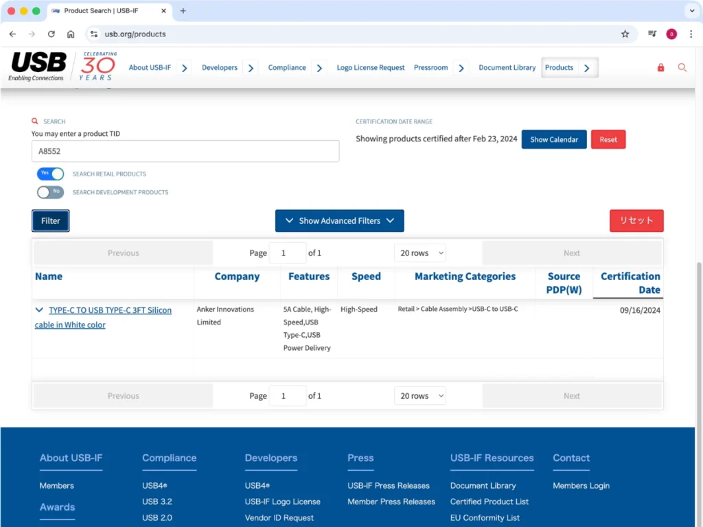This screenshot has height=527, width=703.
Task: Reload the page in browser
Action: point(51,34)
